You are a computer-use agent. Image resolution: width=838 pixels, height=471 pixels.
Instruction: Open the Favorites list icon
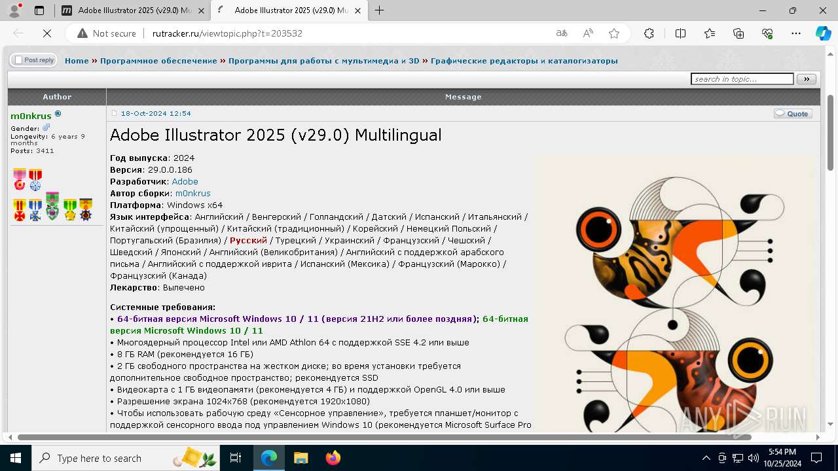[710, 33]
